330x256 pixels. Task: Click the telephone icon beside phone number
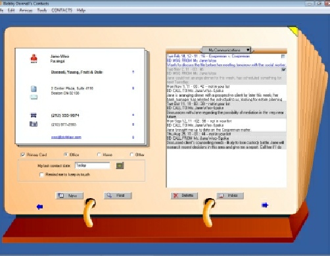coord(34,115)
